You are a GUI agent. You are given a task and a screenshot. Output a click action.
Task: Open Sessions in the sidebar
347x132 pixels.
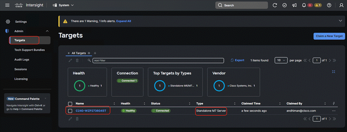point(21,69)
